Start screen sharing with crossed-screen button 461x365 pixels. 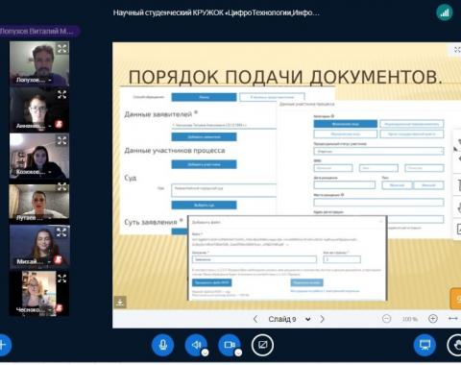coord(262,345)
